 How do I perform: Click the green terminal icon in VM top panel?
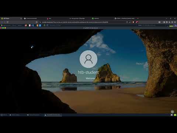coord(45,25)
